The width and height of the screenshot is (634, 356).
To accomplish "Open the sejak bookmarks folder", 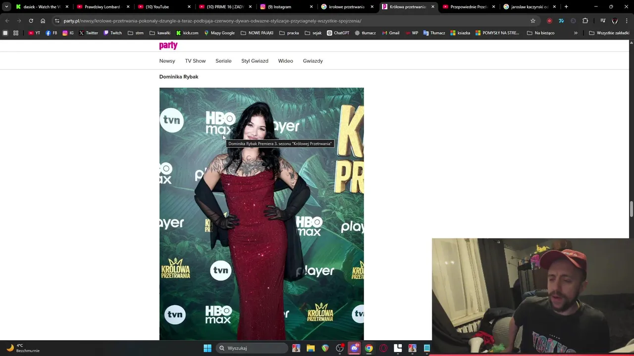I will [313, 33].
